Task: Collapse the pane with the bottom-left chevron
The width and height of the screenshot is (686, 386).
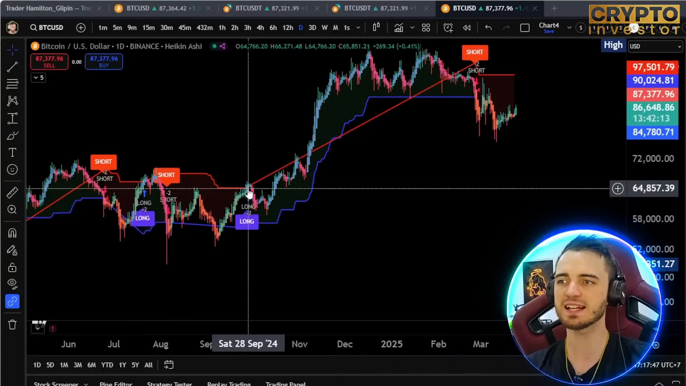Action: click(38, 328)
